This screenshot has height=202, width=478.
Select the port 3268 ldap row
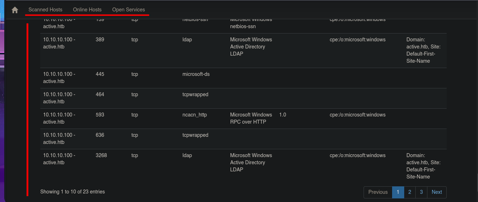pyautogui.click(x=243, y=166)
